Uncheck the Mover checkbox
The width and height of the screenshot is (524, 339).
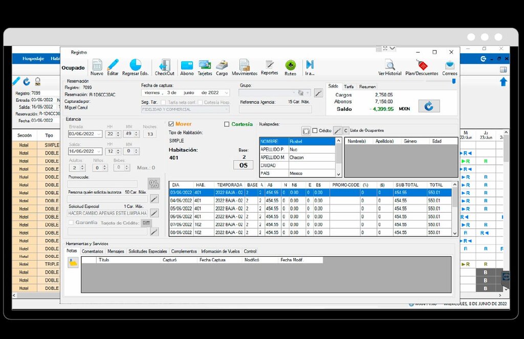point(171,124)
